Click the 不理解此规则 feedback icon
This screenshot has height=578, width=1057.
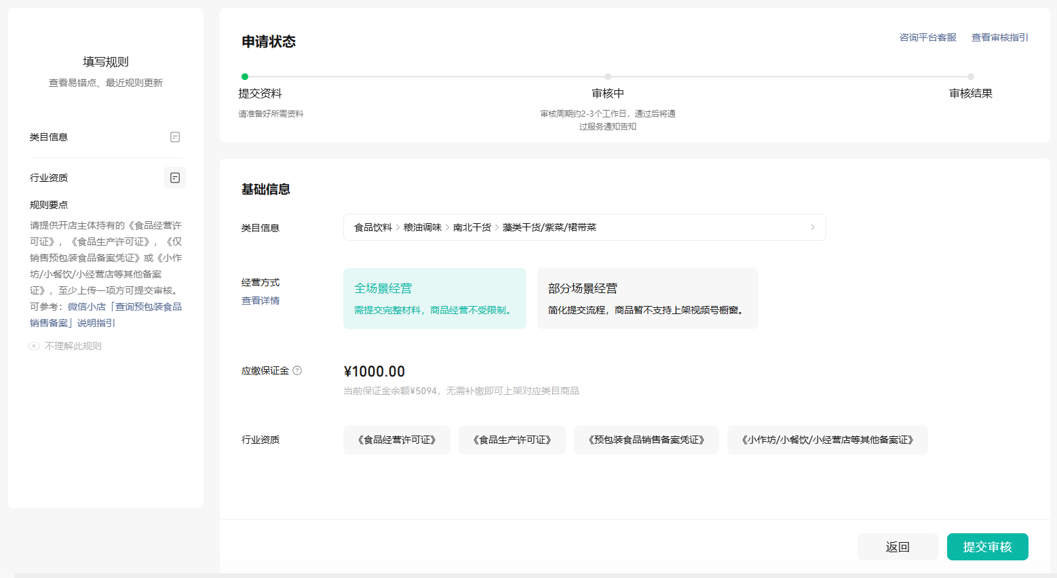coord(34,346)
